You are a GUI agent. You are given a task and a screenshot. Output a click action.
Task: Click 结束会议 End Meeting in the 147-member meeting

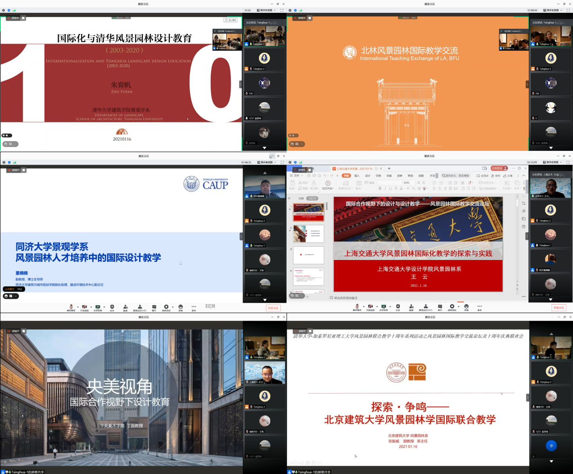click(x=273, y=308)
